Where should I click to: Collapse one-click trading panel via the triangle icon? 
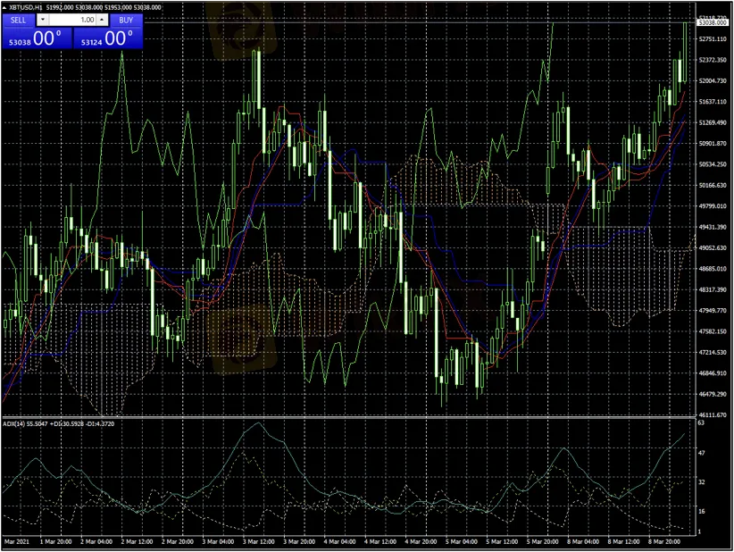[x=4, y=7]
